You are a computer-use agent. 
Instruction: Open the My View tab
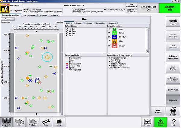[55, 15]
